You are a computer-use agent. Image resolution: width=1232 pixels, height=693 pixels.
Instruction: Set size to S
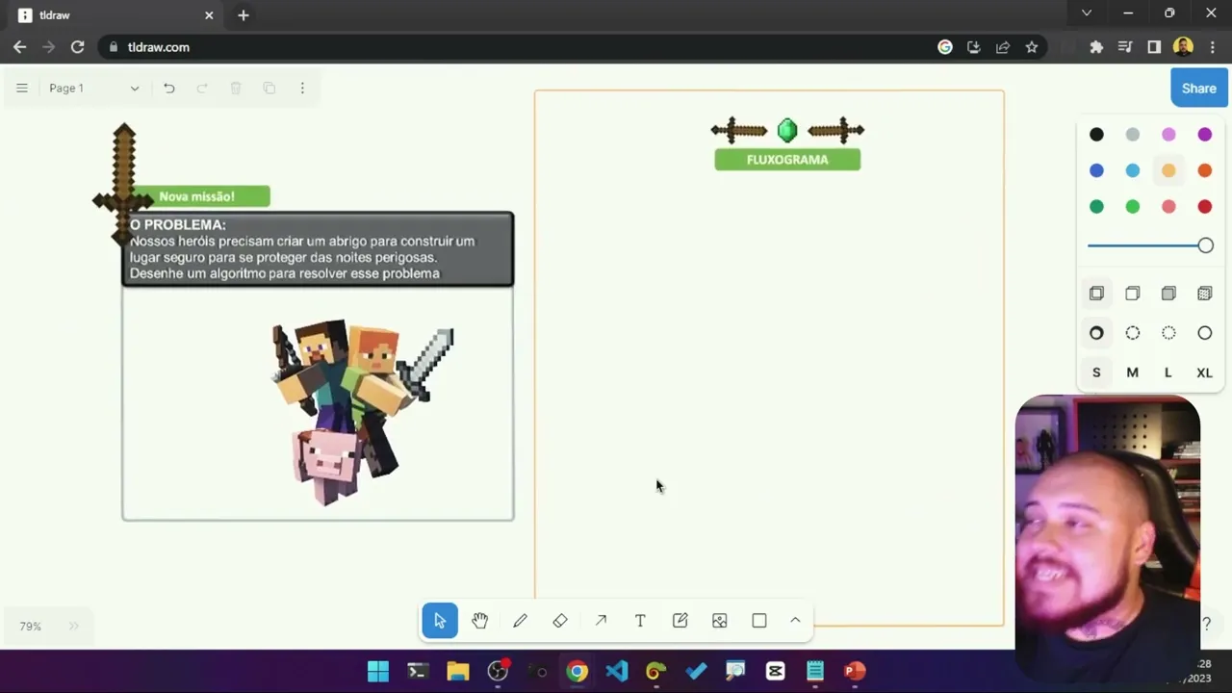click(x=1096, y=372)
